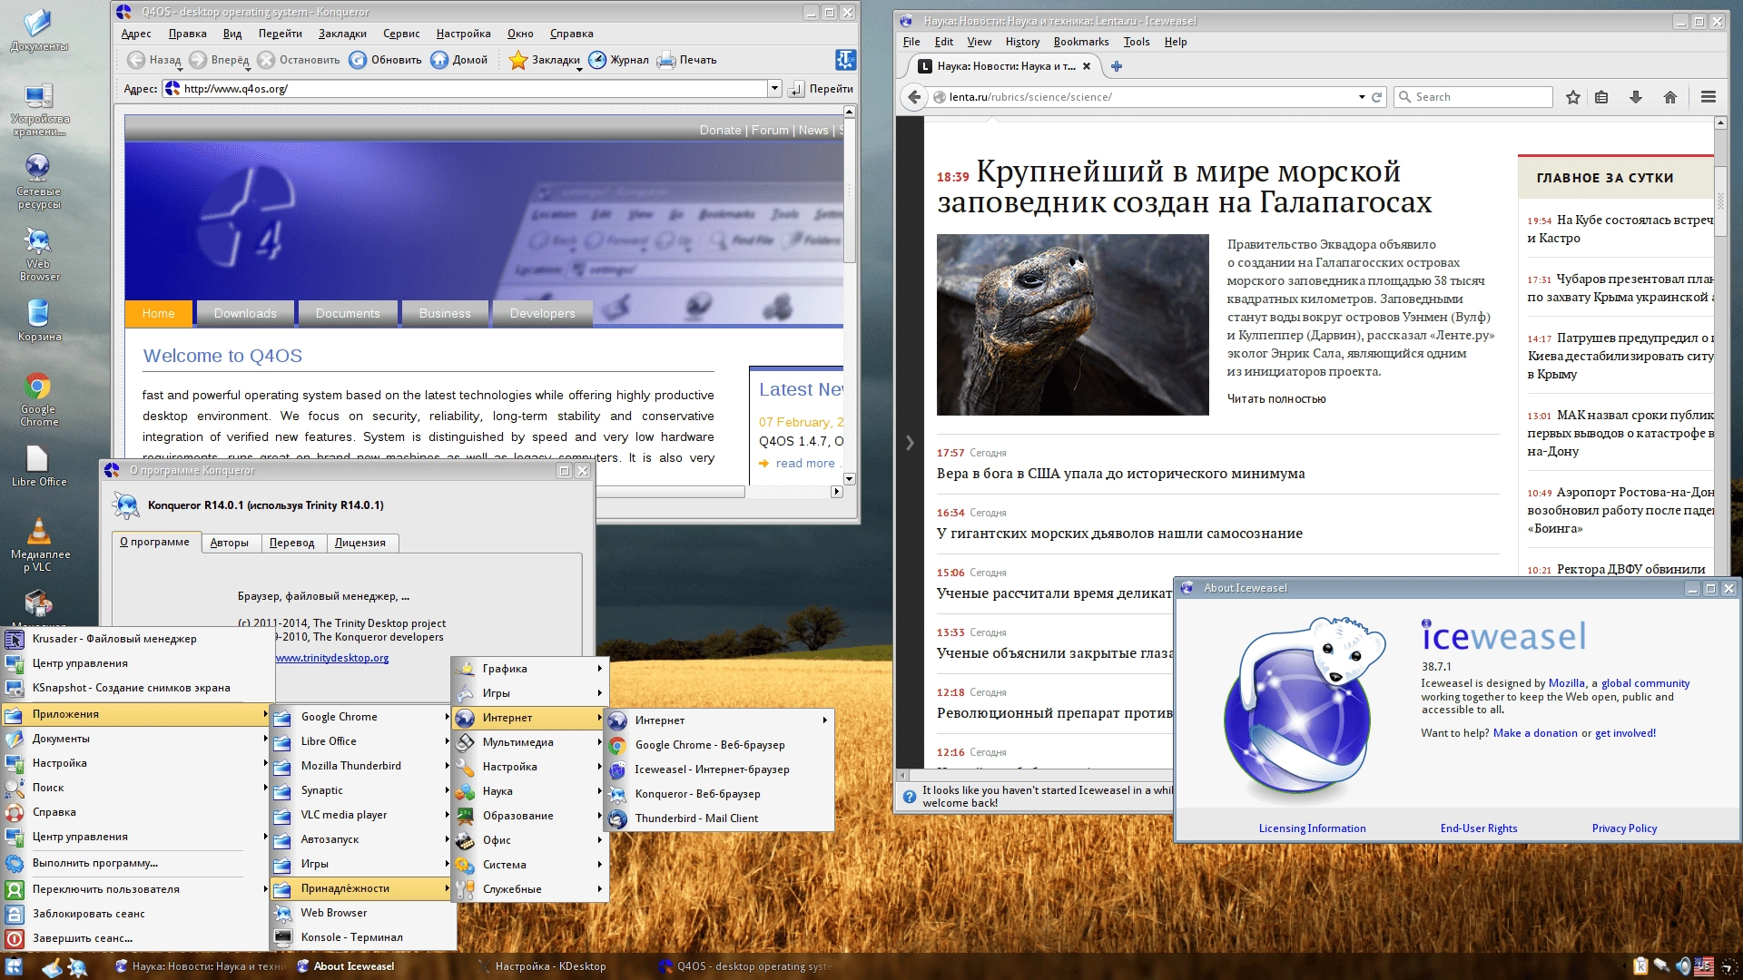Screen dimensions: 1743x980
Task: Open the Bookmarks star icon in Konqueror
Action: click(518, 60)
